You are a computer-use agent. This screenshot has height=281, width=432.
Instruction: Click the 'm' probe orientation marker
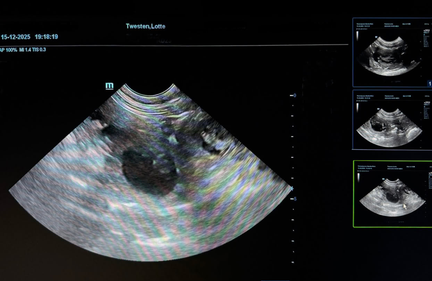coord(109,86)
